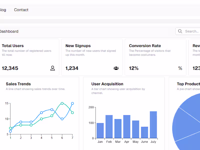This screenshot has height=150, width=200.
Task: Click the green line point at x=6
Action: [x=62, y=103]
